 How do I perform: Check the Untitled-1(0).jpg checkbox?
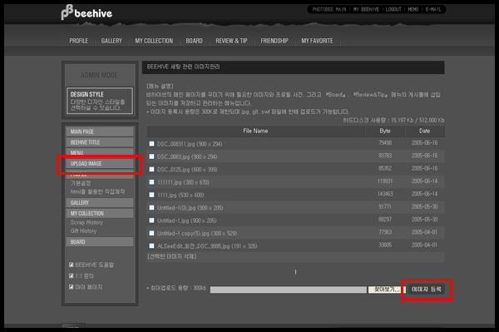point(151,207)
